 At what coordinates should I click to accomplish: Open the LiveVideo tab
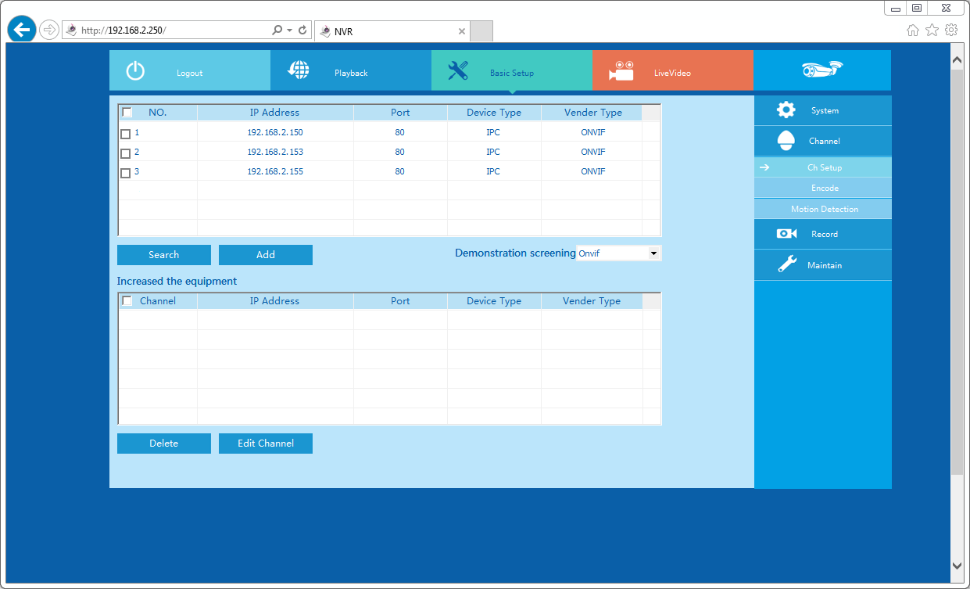673,70
